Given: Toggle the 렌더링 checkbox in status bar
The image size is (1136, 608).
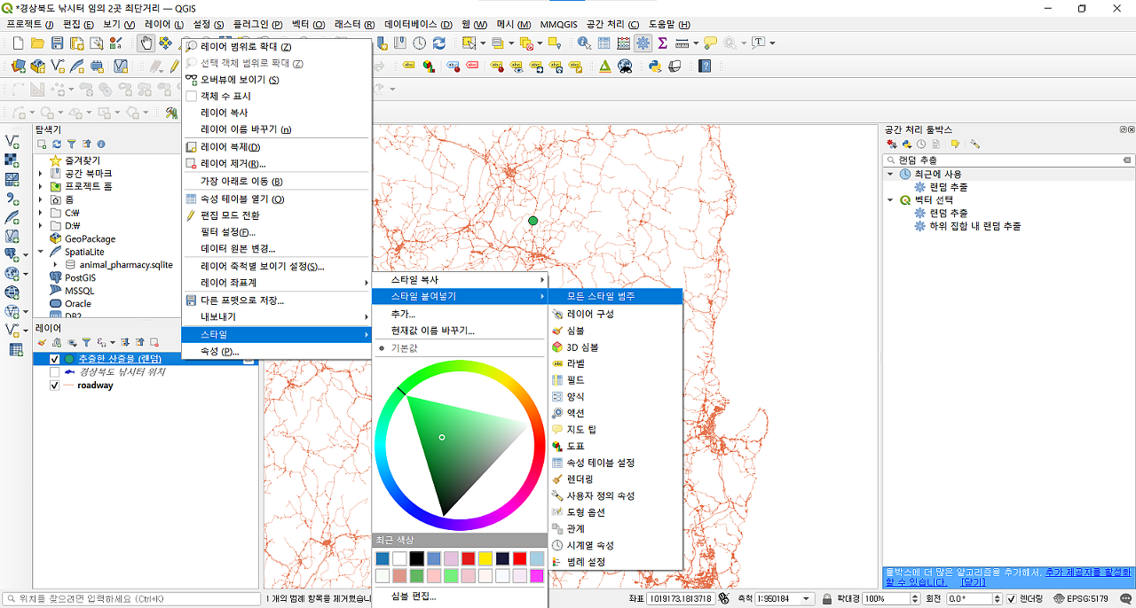Looking at the screenshot, I should pyautogui.click(x=1012, y=599).
